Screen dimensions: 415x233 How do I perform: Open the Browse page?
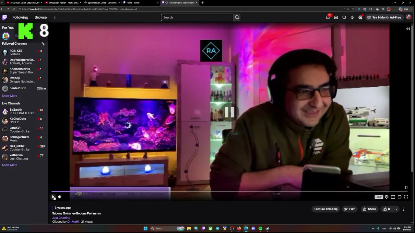(x=41, y=17)
